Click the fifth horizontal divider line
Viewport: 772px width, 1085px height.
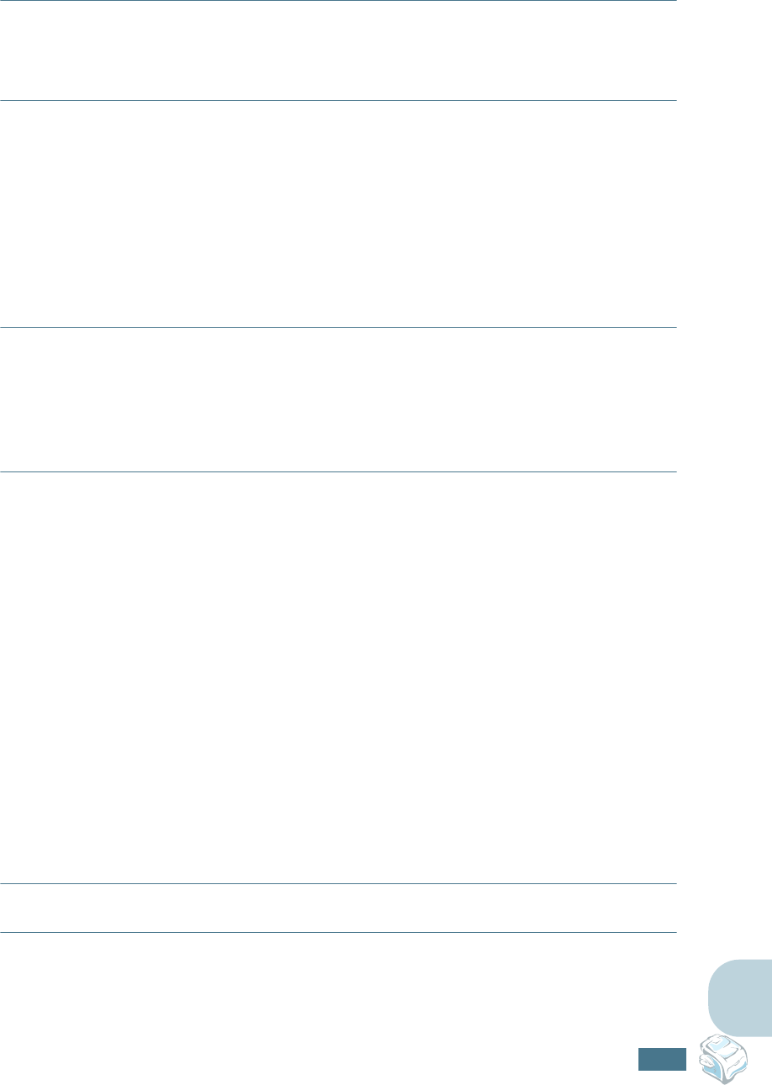(x=338, y=883)
